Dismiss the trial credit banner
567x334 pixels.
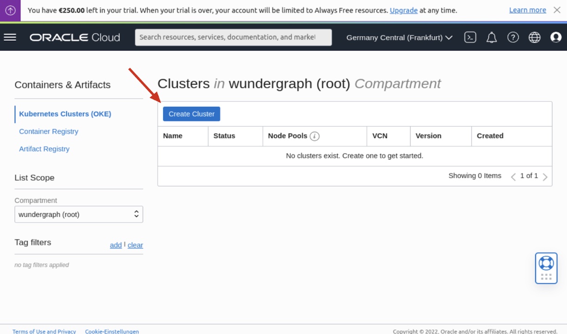click(557, 10)
